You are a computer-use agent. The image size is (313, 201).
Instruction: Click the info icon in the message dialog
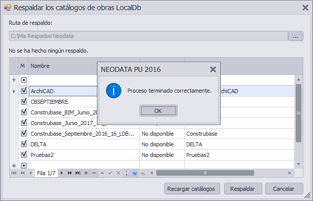point(114,91)
